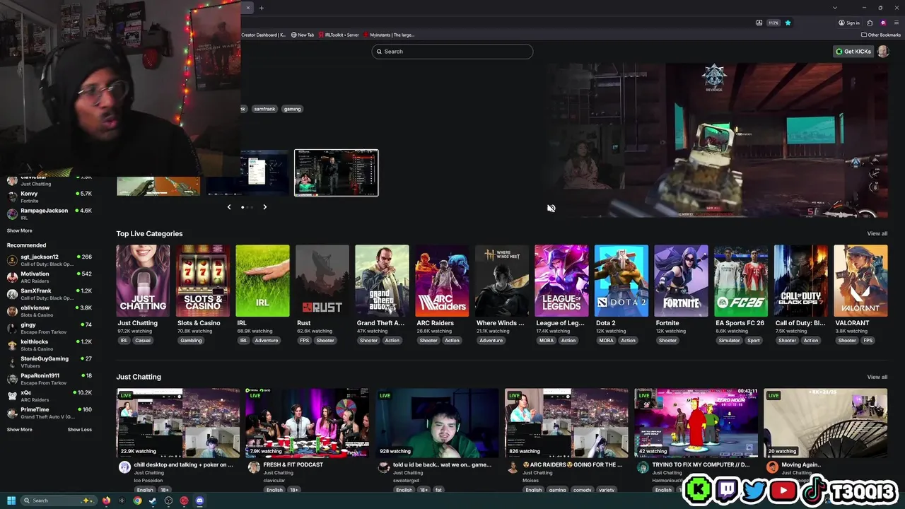Viewport: 905px width, 509px height.
Task: Collapse recommended list with Show Less
Action: point(79,429)
